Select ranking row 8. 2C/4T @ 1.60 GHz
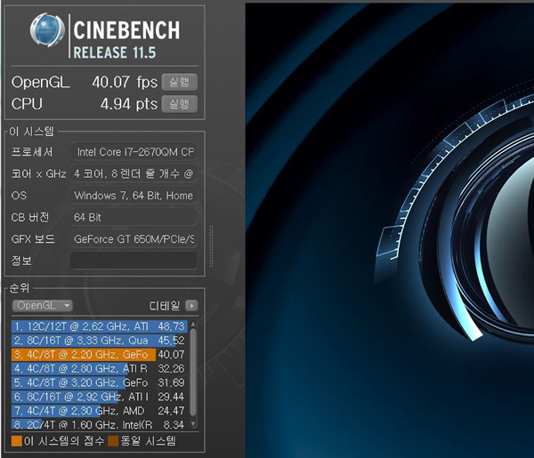The image size is (534, 458). click(x=100, y=424)
